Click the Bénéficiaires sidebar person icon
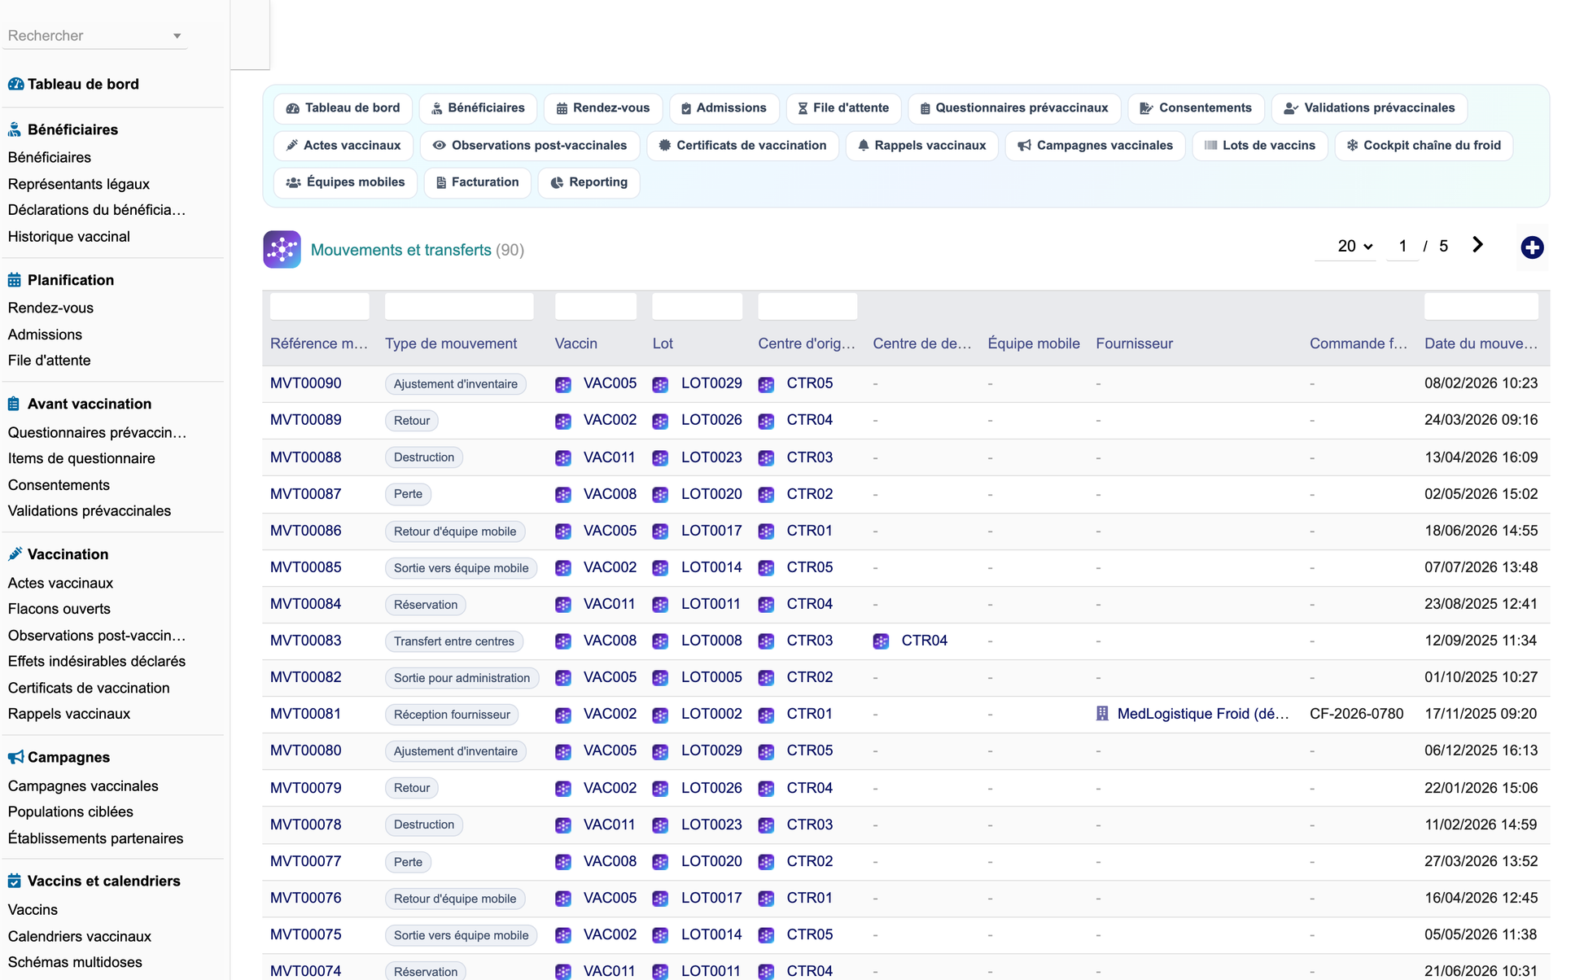This screenshot has width=1584, height=980. click(x=15, y=129)
